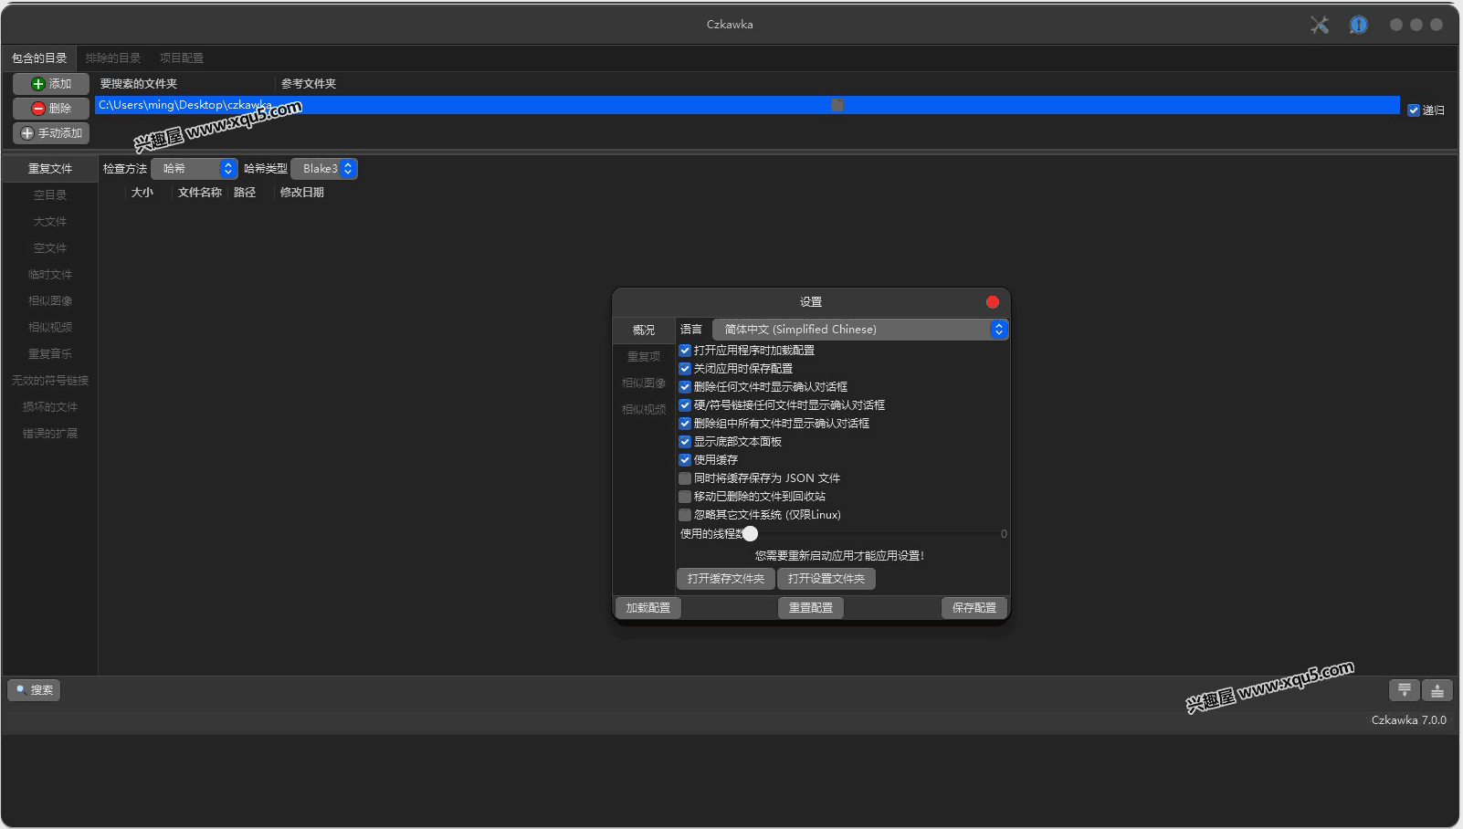The height and width of the screenshot is (829, 1463).
Task: Select 概况 tab in settings
Action: (644, 331)
